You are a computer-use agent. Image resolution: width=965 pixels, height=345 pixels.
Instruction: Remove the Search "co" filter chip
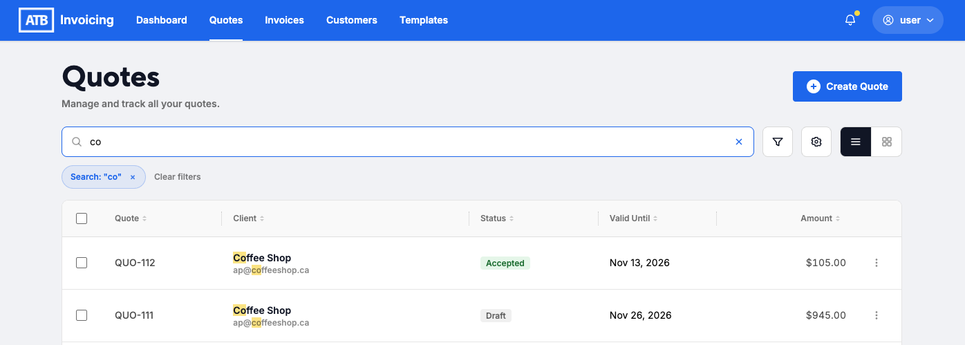tap(133, 177)
